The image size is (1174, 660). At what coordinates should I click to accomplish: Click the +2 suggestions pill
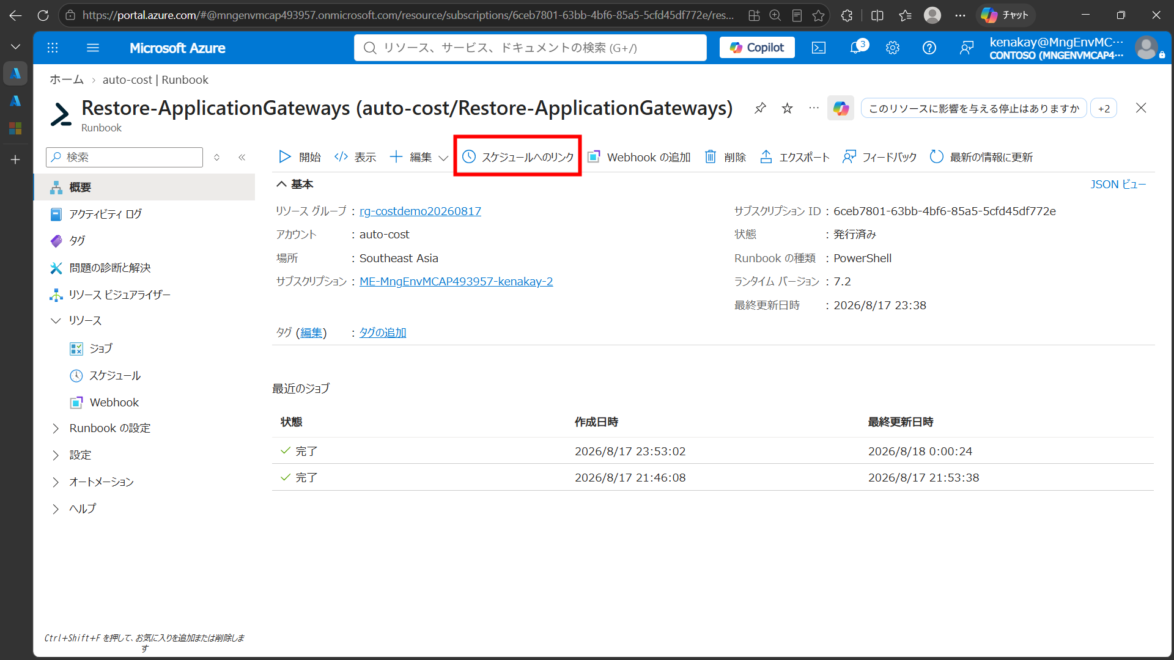click(x=1104, y=108)
